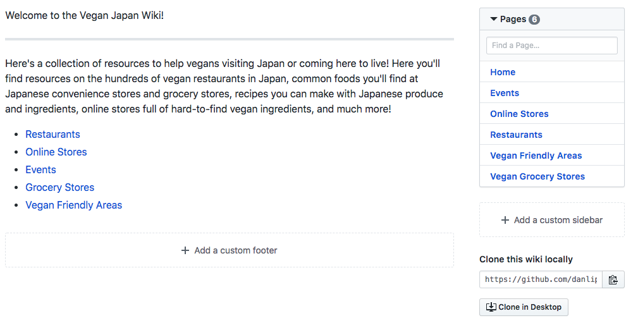The width and height of the screenshot is (638, 330).
Task: Open Vegan Friendly Areas sidebar page
Action: coord(536,156)
